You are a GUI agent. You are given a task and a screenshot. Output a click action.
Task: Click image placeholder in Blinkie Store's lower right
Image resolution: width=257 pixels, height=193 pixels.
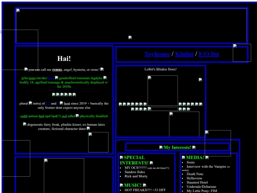[x=184, y=124]
